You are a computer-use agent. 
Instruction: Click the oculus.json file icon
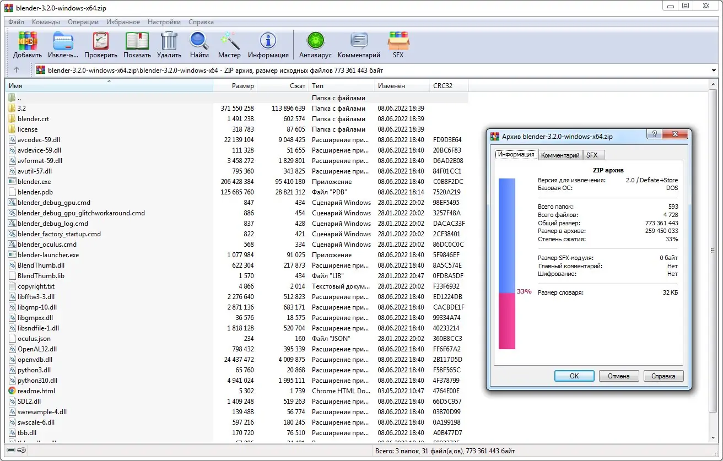click(12, 339)
